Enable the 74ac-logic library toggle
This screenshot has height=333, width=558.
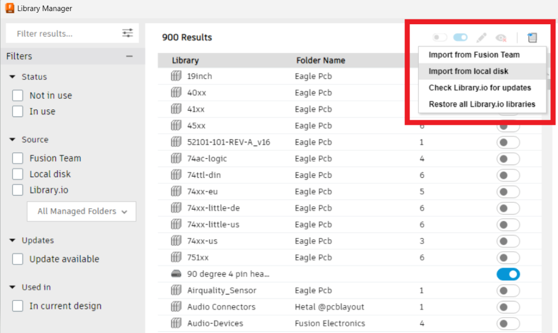508,158
